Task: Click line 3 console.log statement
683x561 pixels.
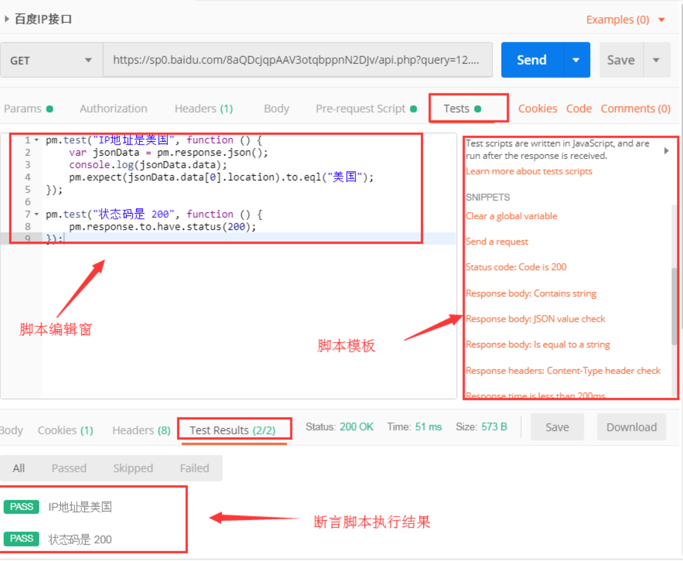Action: (148, 165)
